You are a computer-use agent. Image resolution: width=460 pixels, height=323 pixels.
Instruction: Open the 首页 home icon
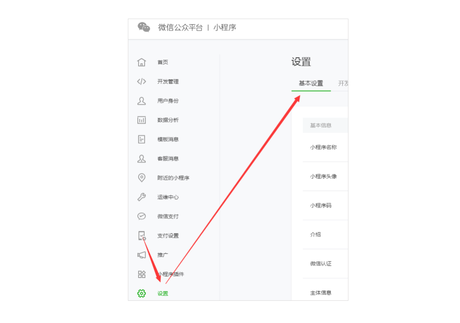142,62
